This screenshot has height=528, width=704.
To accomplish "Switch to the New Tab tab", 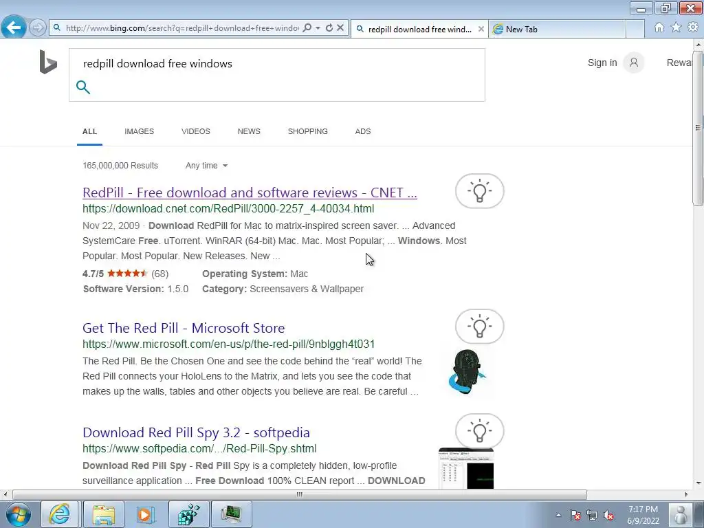I will (x=557, y=29).
